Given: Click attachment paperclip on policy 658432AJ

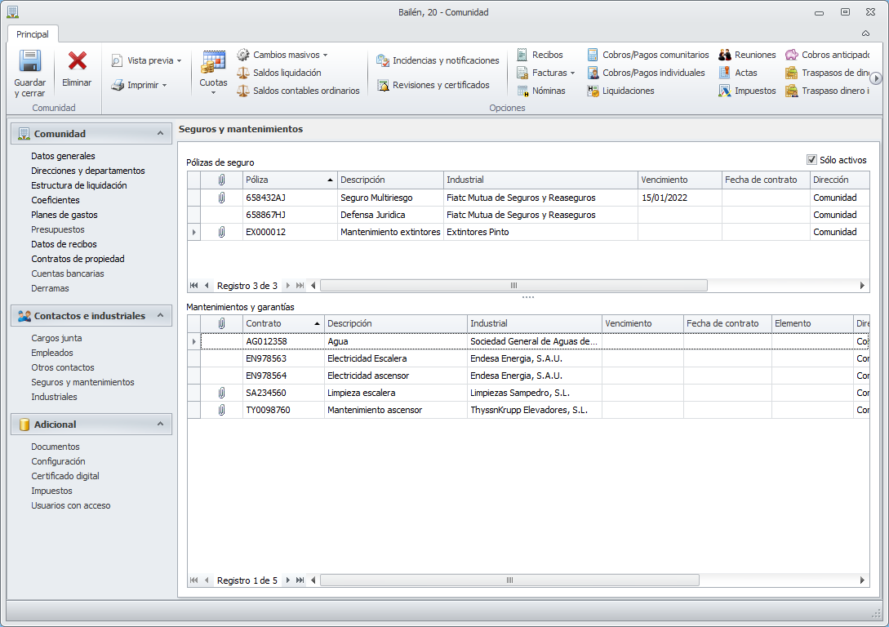Looking at the screenshot, I should [x=221, y=198].
